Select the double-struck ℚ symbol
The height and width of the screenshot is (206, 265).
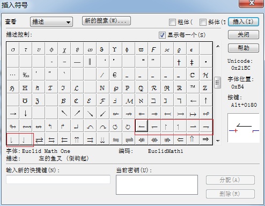point(142,87)
